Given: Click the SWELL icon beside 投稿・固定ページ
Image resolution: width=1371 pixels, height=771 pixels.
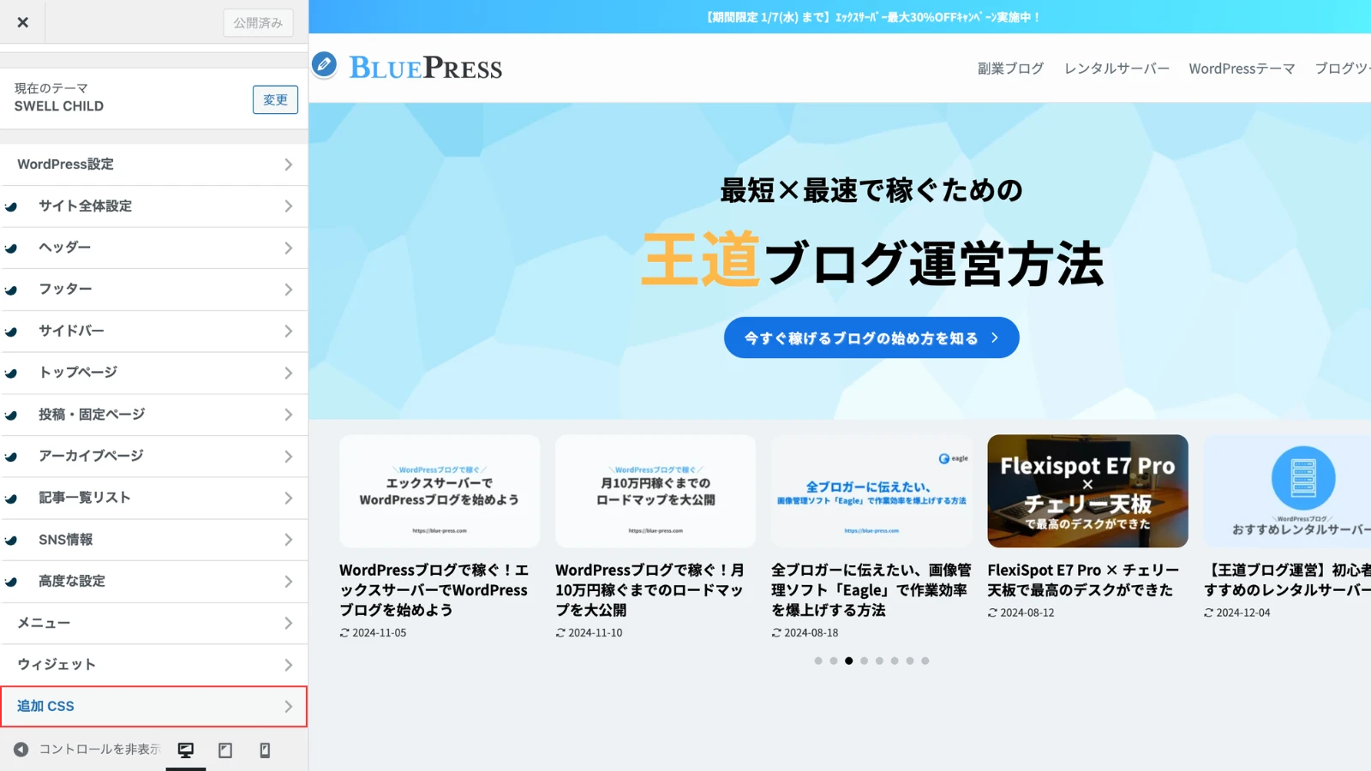Looking at the screenshot, I should click(x=11, y=415).
